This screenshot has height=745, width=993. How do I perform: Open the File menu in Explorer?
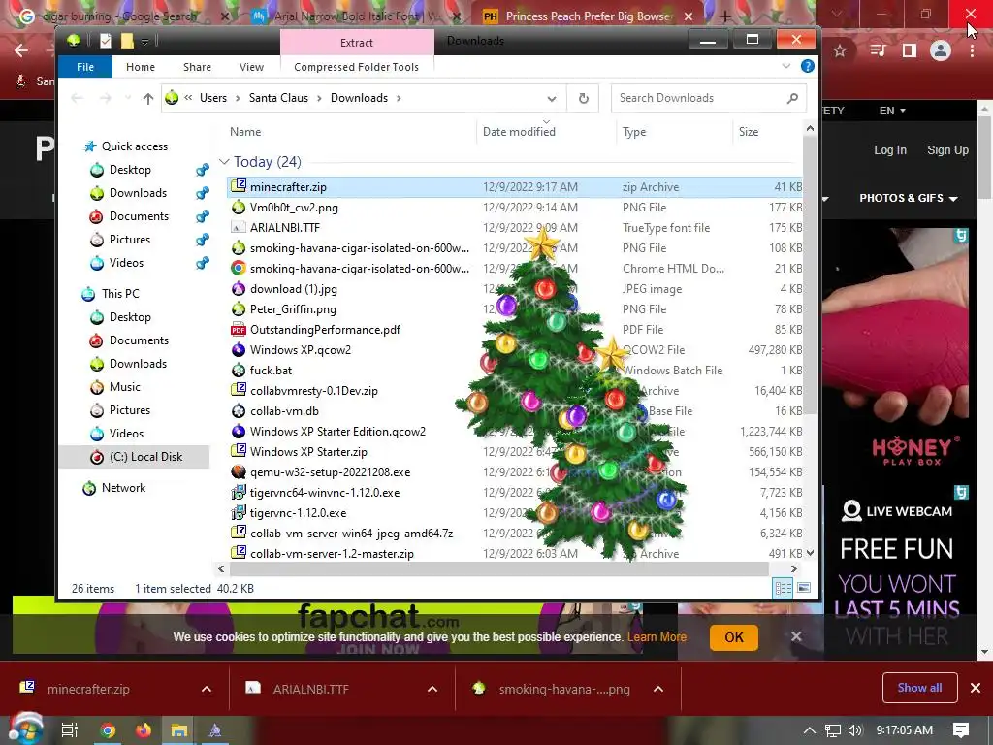click(85, 67)
